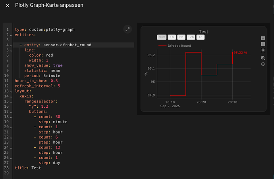Select the pan tool with four arrows
This screenshot has height=179, width=274.
click(x=263, y=64)
